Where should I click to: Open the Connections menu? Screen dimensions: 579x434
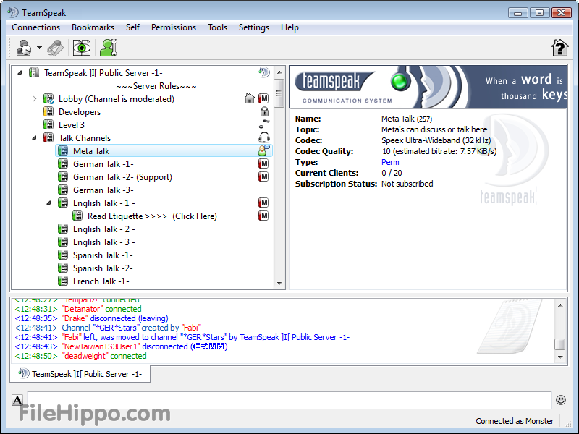tap(35, 27)
